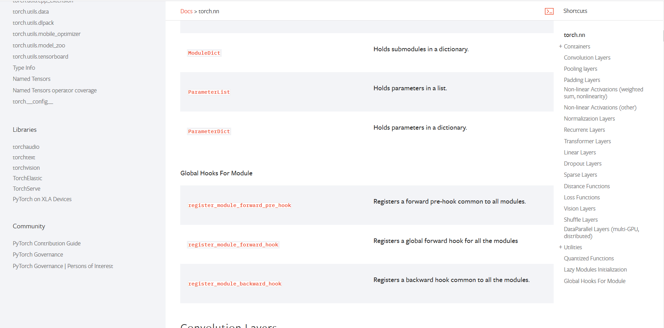Jump to torch.nn in shortcuts panel
The width and height of the screenshot is (664, 328).
coord(574,35)
